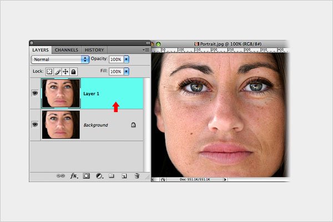Open status bar info arrow
This screenshot has height=222, width=333.
(x=225, y=179)
